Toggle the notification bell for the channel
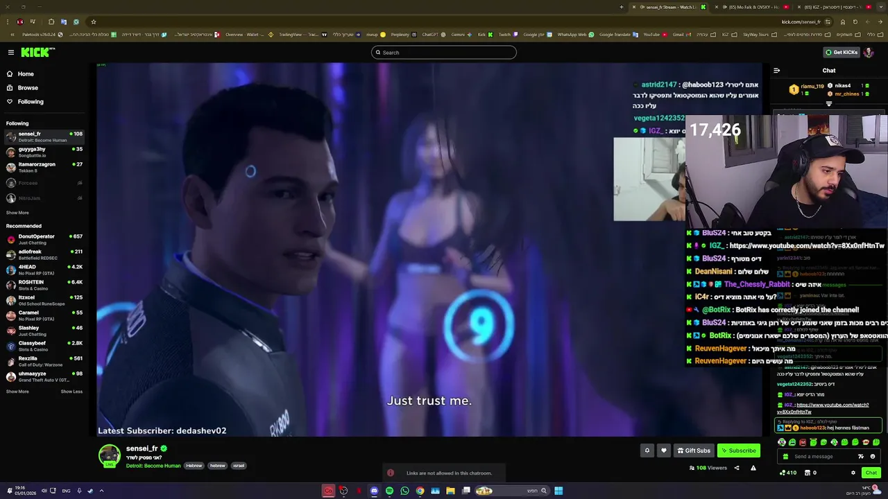This screenshot has height=499, width=888. [647, 450]
